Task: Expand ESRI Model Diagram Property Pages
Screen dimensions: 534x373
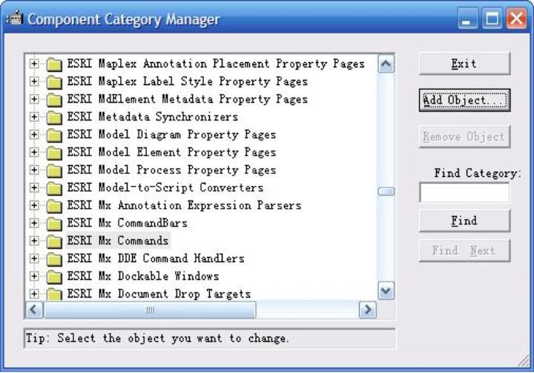Action: pyautogui.click(x=34, y=134)
